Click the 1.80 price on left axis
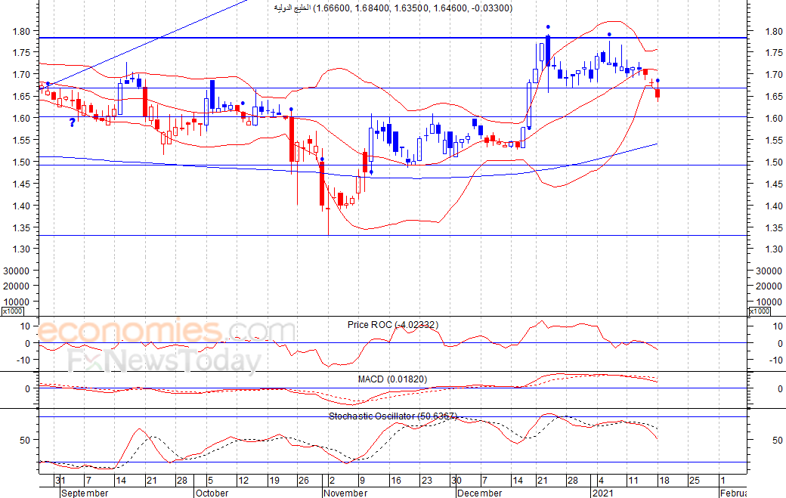 (x=22, y=31)
